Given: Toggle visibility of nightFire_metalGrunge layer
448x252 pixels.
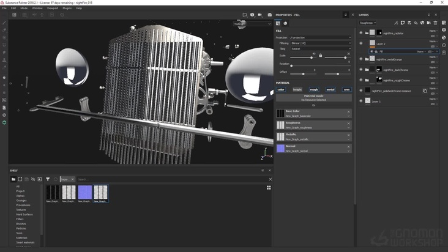Looking at the screenshot, I should click(360, 59).
